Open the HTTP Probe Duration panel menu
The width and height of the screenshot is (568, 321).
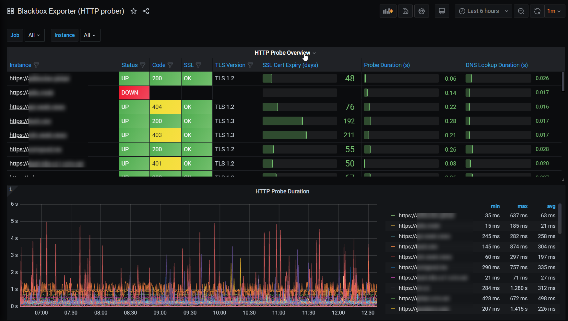[282, 191]
